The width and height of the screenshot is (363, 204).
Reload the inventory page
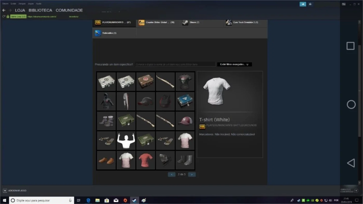pos(4,16)
